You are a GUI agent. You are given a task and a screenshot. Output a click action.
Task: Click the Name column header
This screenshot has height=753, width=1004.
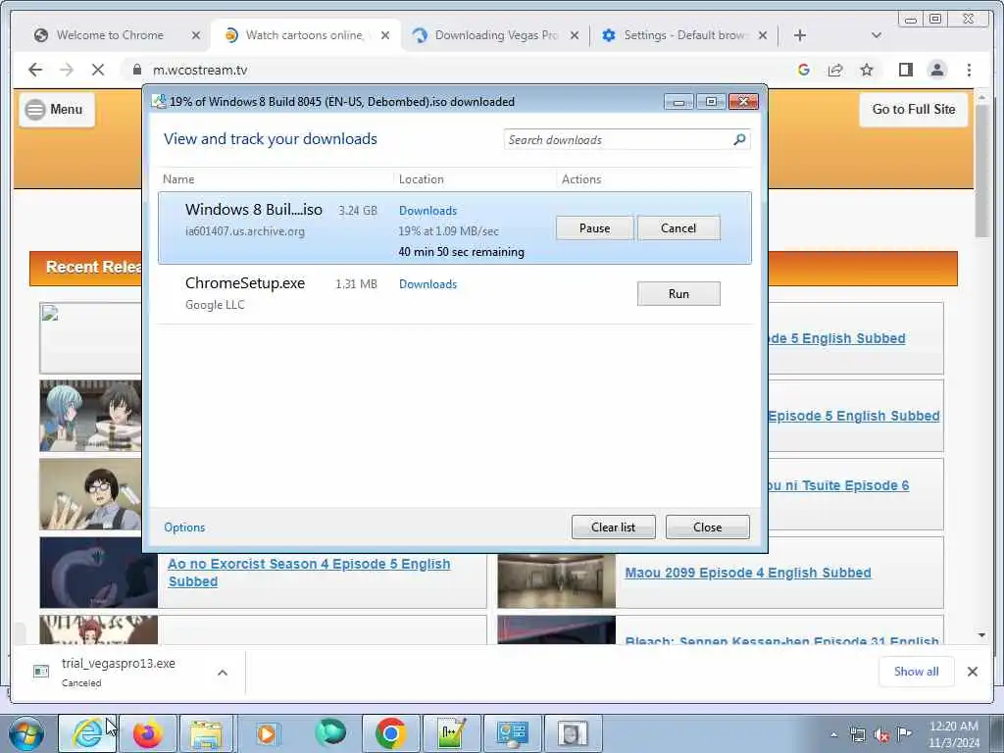click(x=178, y=179)
